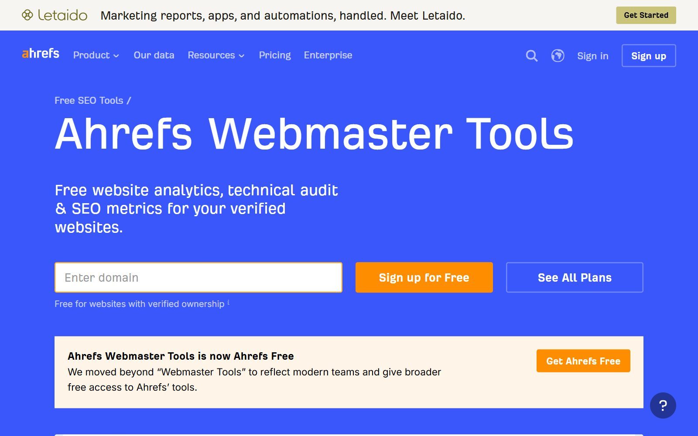Sign in to Ahrefs account

[592, 56]
